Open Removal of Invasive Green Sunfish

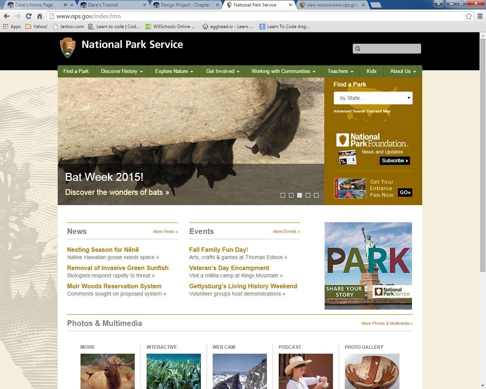coord(118,268)
